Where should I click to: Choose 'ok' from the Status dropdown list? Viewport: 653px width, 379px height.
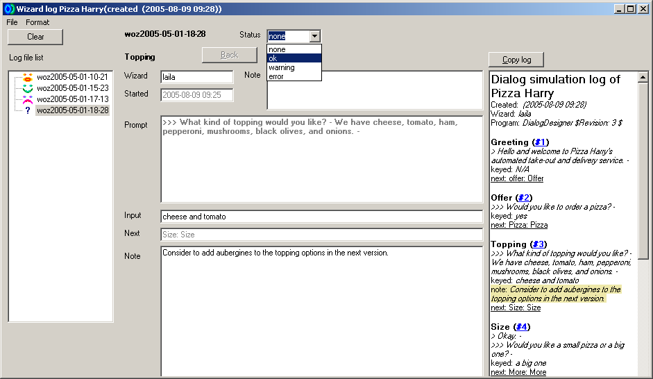pos(294,58)
